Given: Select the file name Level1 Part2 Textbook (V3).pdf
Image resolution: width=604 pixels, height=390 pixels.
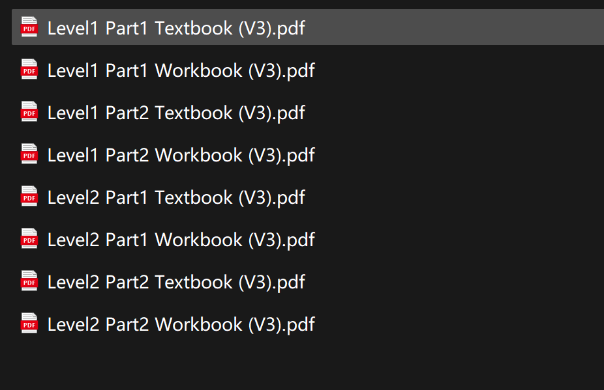Looking at the screenshot, I should coord(176,113).
